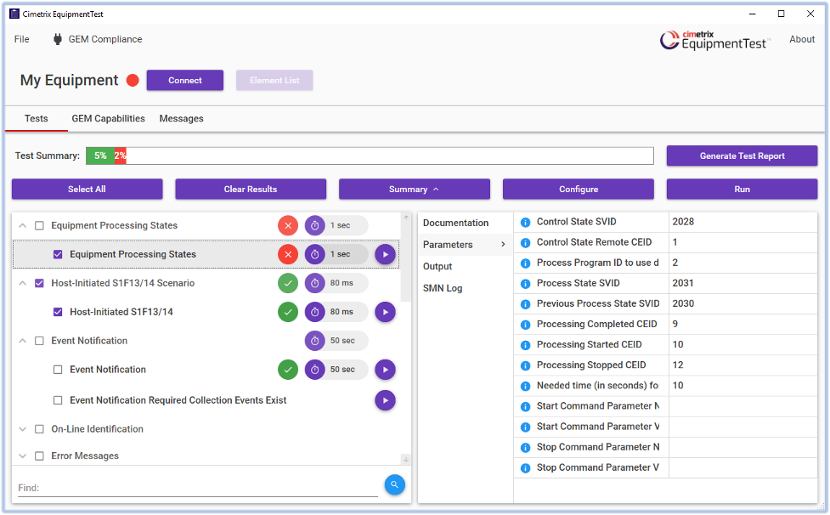
Task: Open the Summary dropdown button
Action: pyautogui.click(x=414, y=190)
